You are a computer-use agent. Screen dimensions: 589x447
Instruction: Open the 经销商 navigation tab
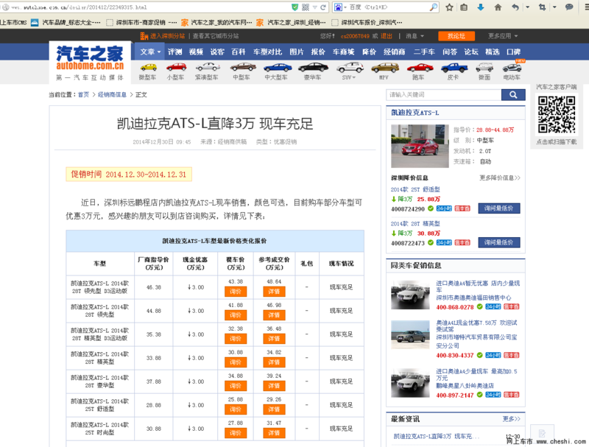395,52
